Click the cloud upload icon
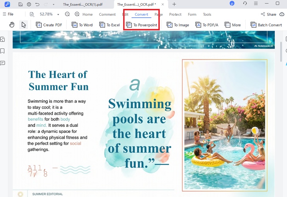Viewport: 287px width, 197px height. click(282, 14)
